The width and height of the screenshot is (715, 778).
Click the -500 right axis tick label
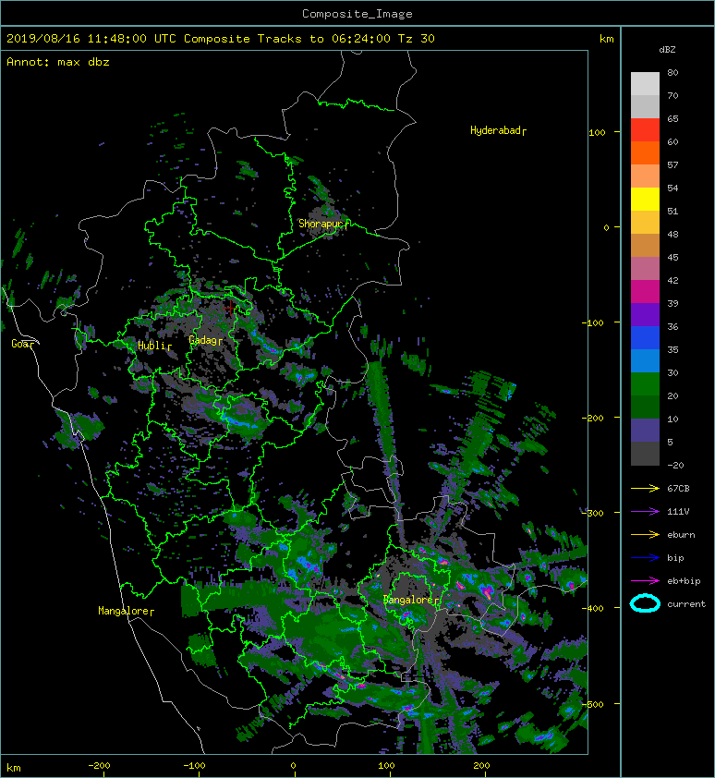click(593, 705)
